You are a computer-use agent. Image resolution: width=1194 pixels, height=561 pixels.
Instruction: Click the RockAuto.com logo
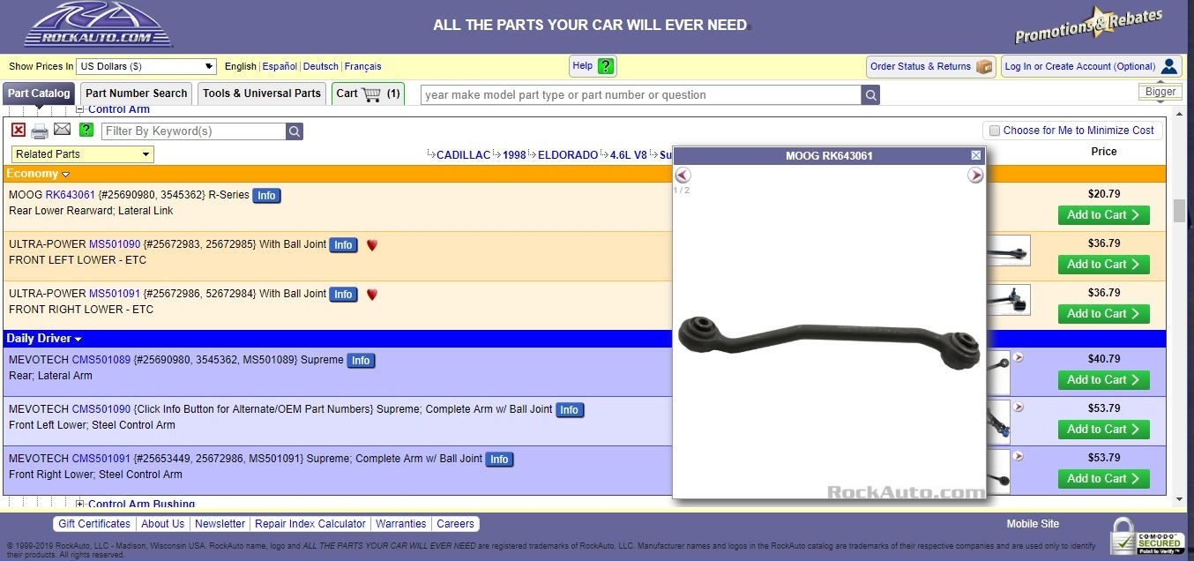coord(98,25)
